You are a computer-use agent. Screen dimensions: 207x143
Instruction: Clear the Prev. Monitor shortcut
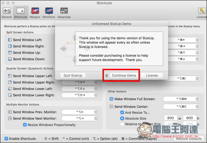tap(96, 112)
